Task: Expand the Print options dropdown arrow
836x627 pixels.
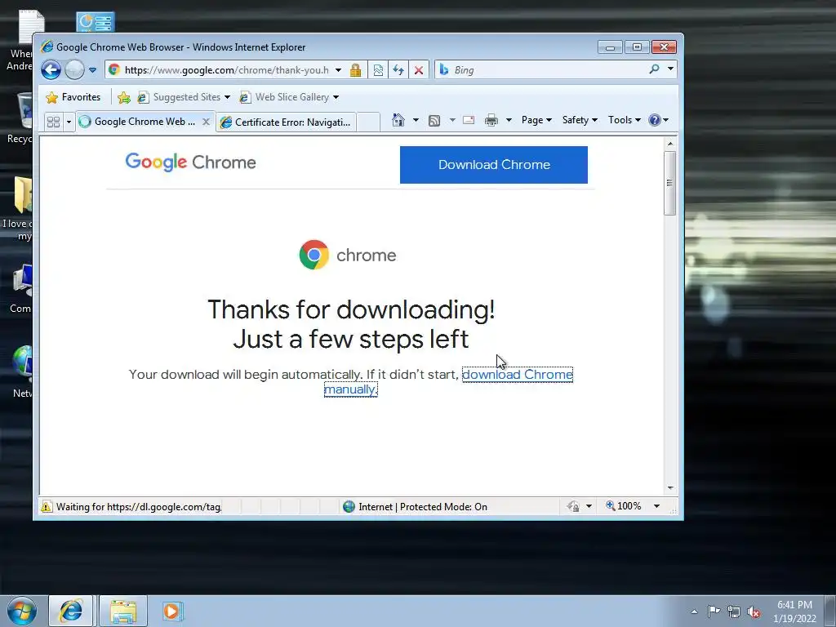Action: click(x=509, y=120)
